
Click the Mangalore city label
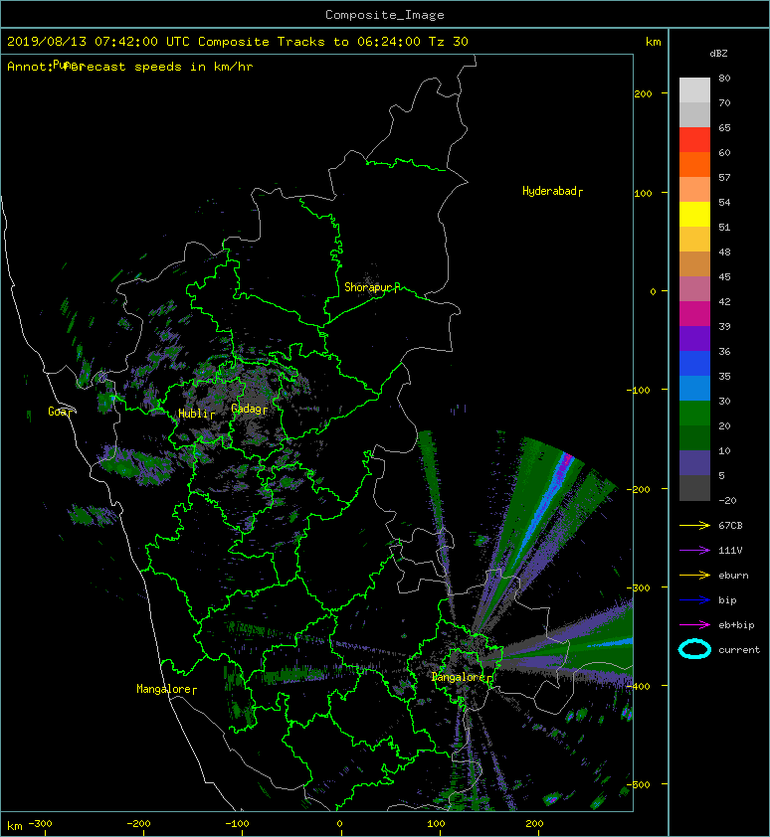(163, 689)
